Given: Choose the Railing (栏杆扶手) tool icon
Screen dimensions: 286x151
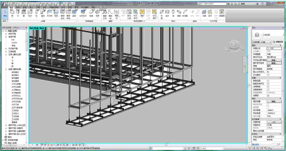Looking at the screenshot, I should (83, 12).
